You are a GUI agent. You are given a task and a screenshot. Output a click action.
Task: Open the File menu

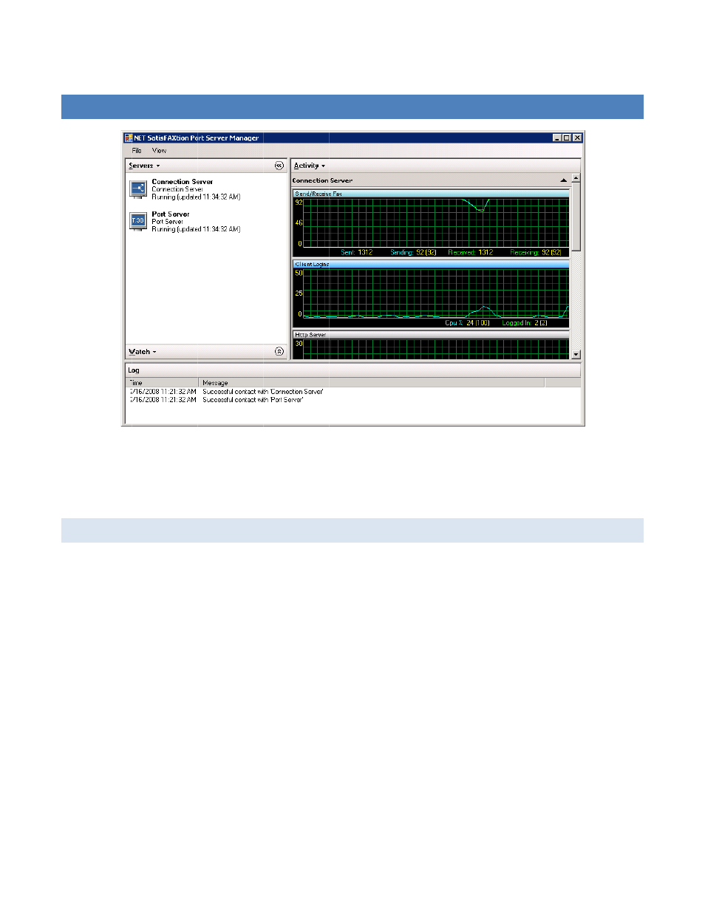coord(137,151)
